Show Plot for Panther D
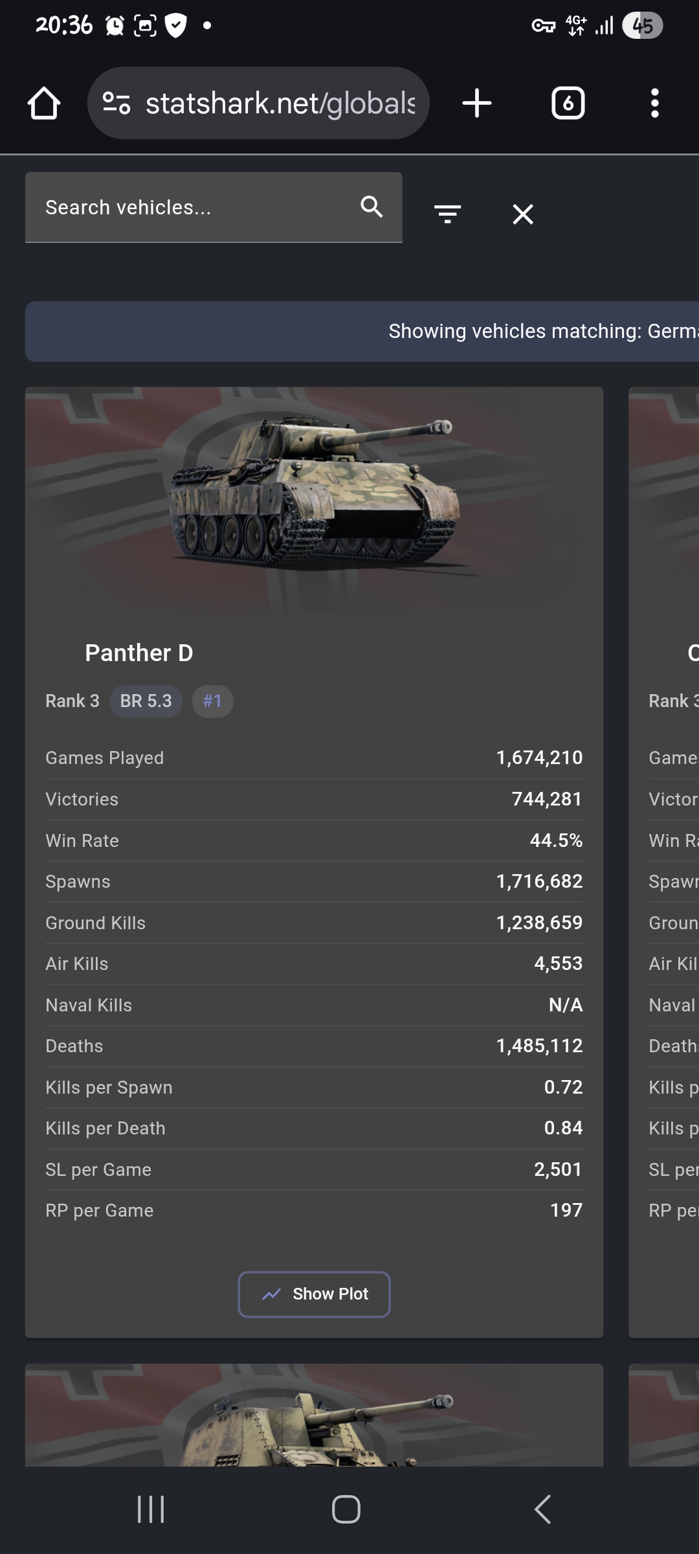The image size is (699, 1554). (315, 1294)
